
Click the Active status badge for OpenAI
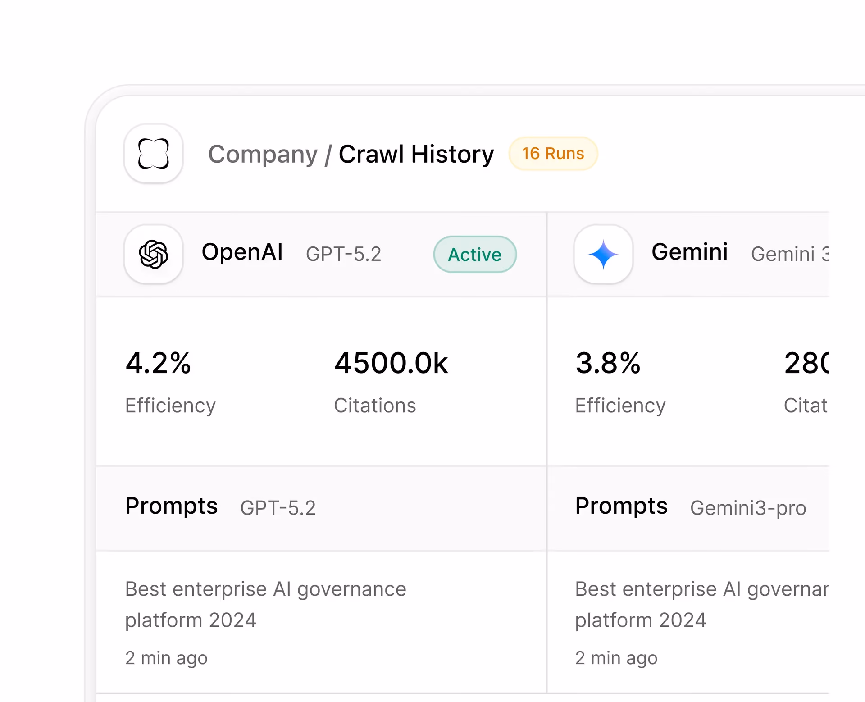point(475,255)
